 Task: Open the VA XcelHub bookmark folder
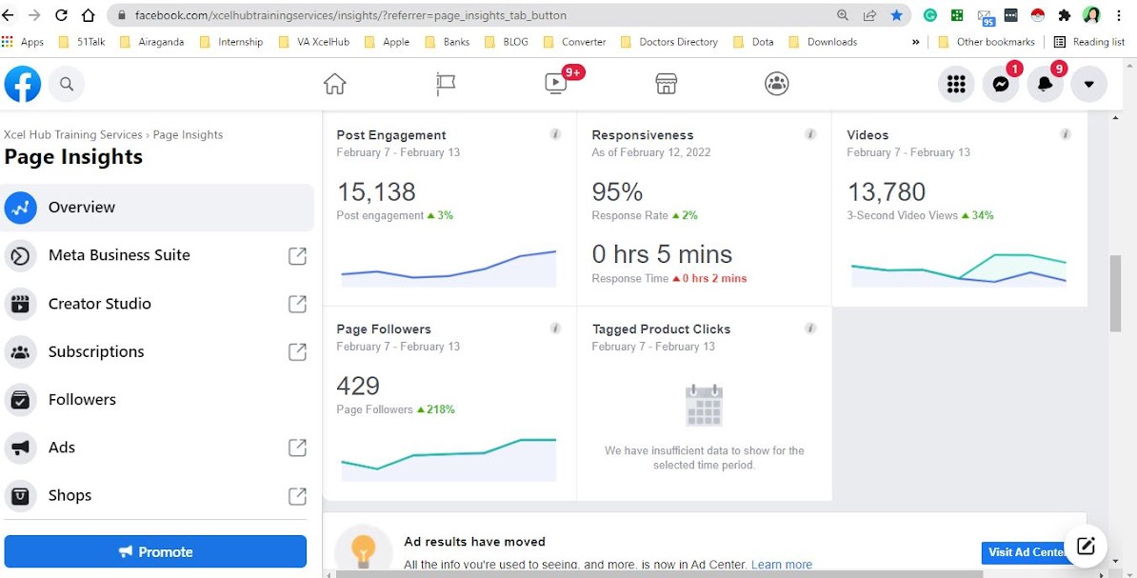(x=314, y=42)
